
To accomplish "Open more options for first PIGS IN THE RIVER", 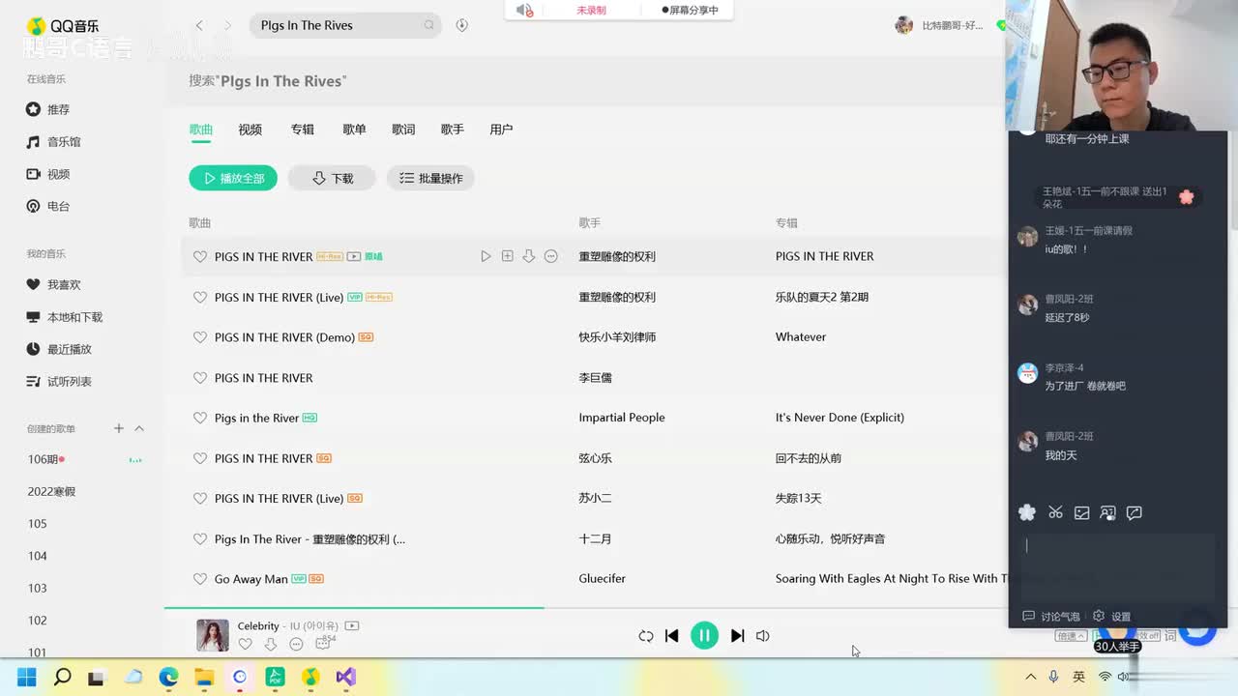I will [x=550, y=256].
